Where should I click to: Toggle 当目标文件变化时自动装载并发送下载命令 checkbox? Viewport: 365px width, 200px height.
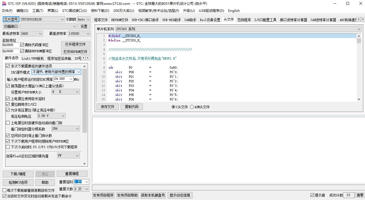4,196
